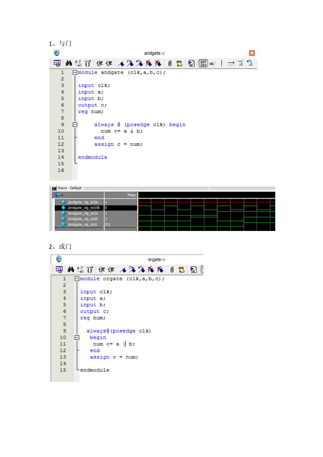Click code line 'assign c = num;' in andgate.v

pos(118,144)
